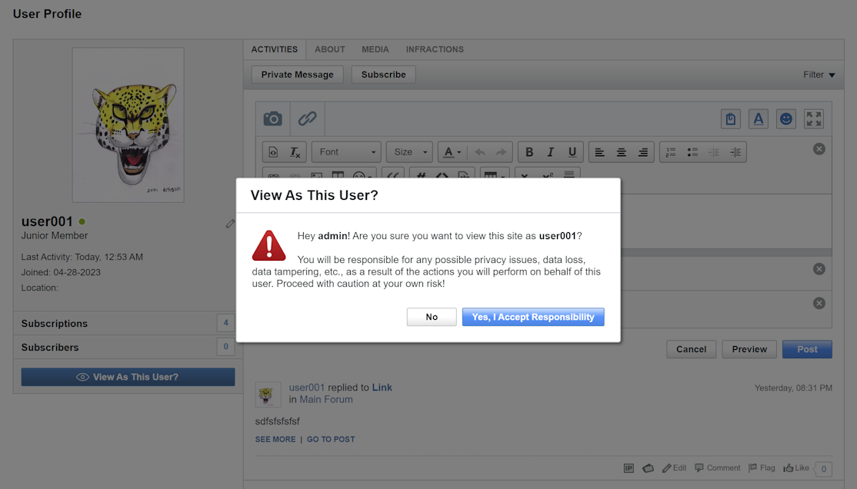Click the clipboard paste icon in editor header

[731, 119]
